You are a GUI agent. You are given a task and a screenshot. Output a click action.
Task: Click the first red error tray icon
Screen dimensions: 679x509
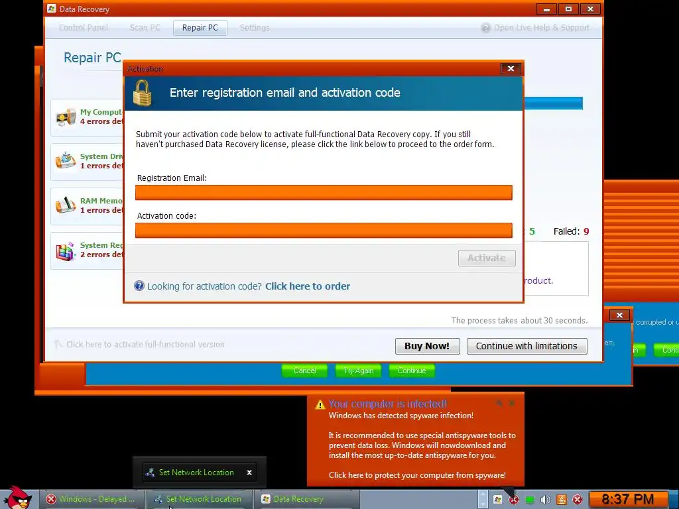(x=514, y=500)
